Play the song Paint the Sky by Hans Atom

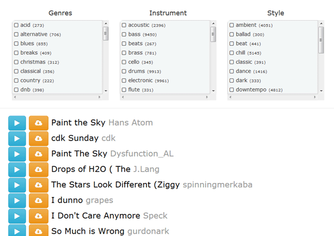tap(17, 123)
